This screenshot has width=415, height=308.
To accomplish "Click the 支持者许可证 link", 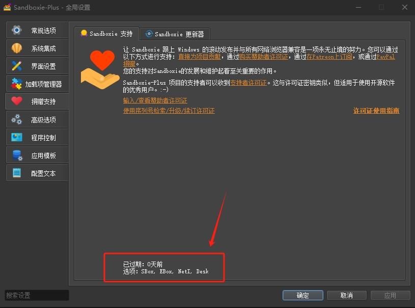I will coord(248,83).
